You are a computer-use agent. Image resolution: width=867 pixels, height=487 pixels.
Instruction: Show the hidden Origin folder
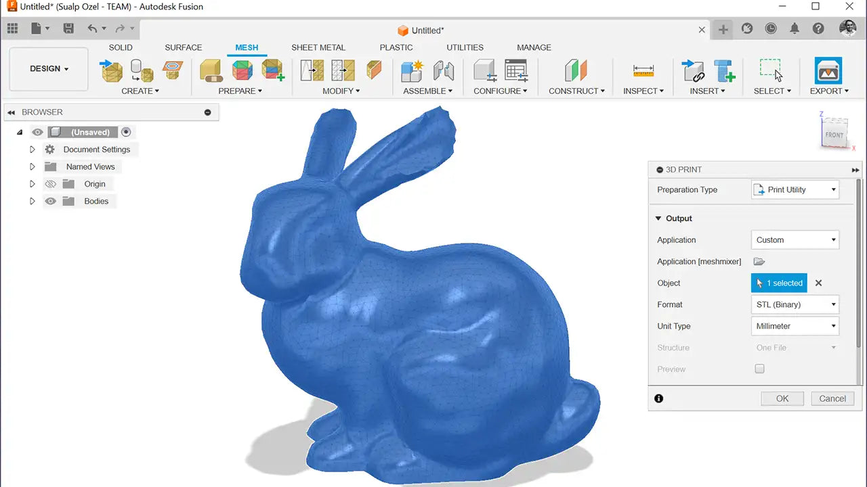coord(50,184)
